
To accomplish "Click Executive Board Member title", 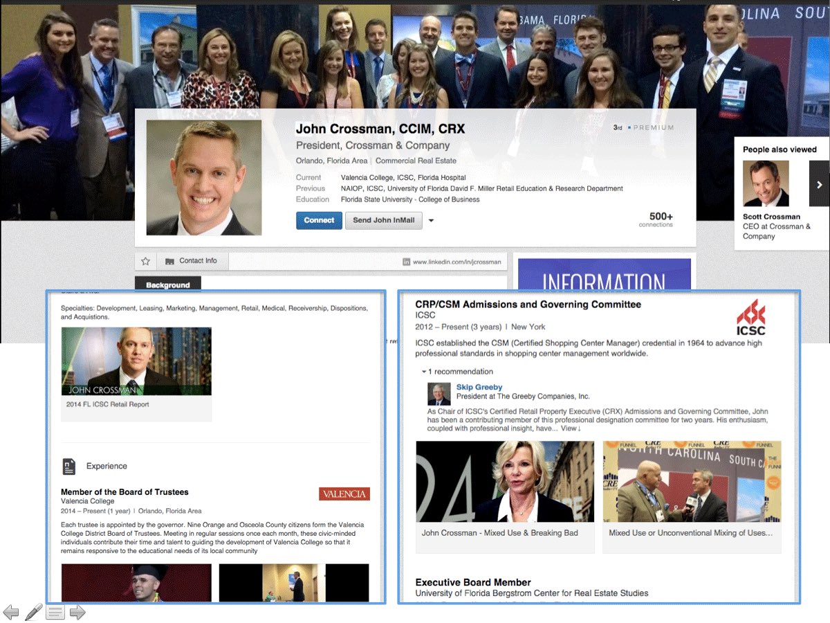I will [x=473, y=583].
